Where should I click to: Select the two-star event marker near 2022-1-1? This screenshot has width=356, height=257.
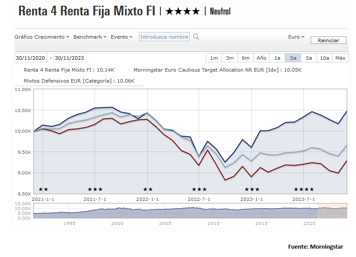coord(148,189)
